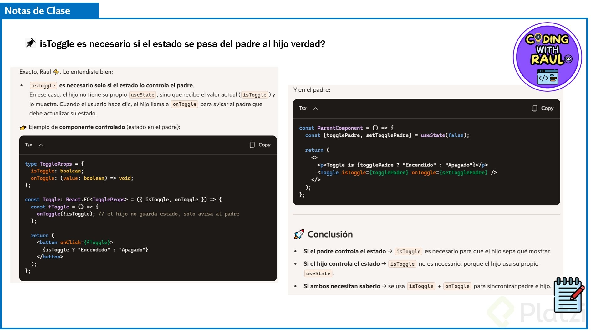Copy the ToggleProps code block
This screenshot has width=591, height=332.
coord(260,145)
